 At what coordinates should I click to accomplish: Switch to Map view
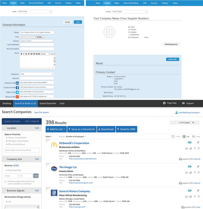coord(196,137)
